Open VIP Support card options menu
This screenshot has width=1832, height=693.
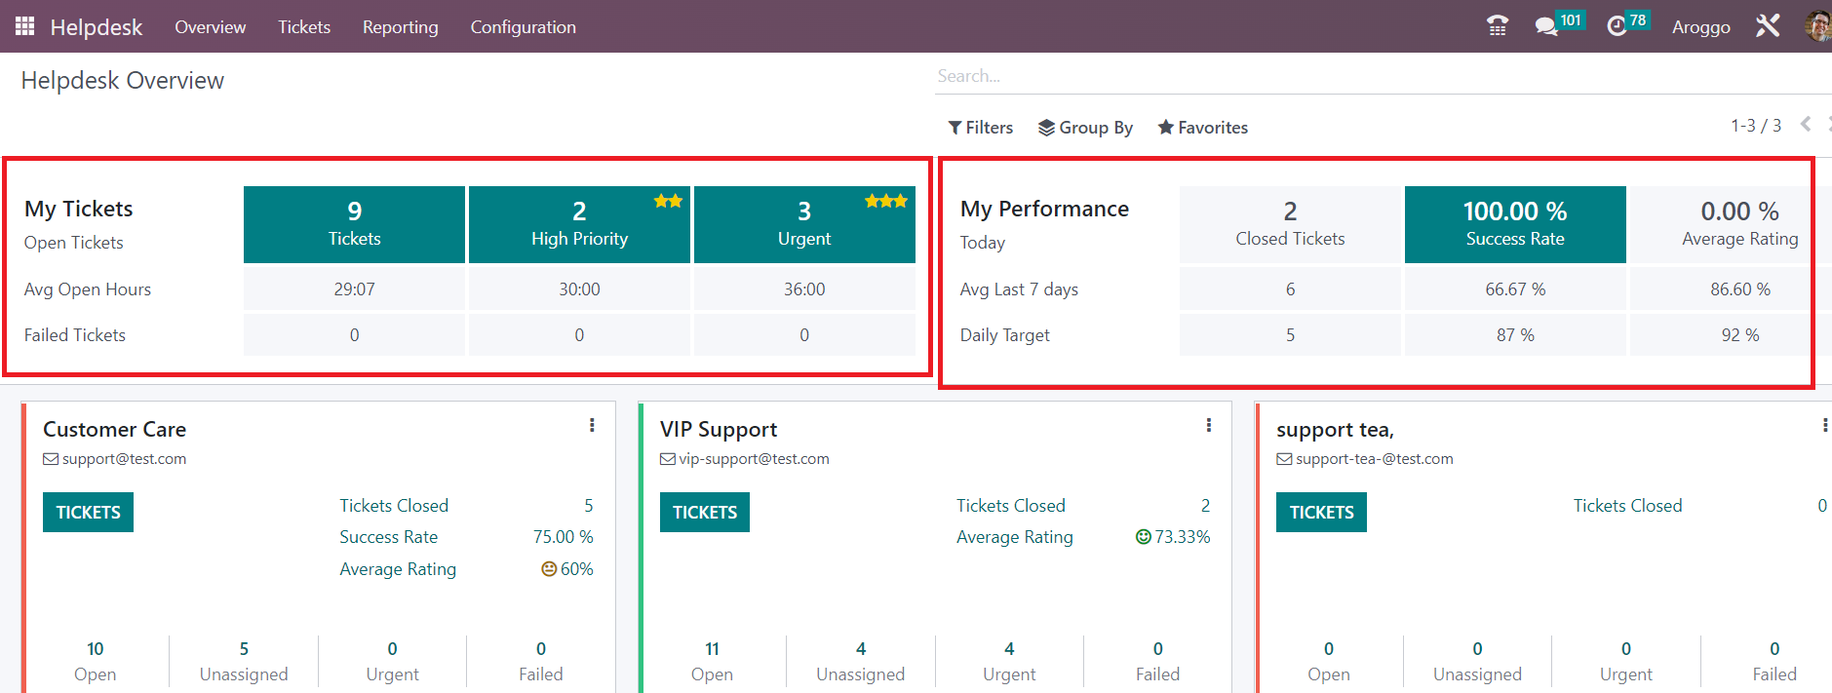coord(1208,425)
